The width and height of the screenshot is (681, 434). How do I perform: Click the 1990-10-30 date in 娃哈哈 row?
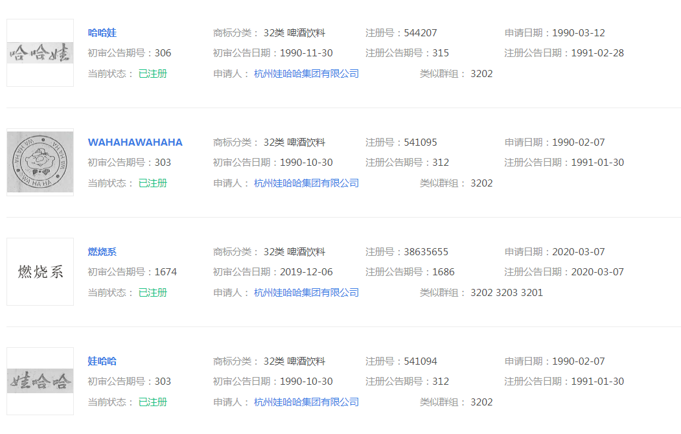(x=306, y=381)
